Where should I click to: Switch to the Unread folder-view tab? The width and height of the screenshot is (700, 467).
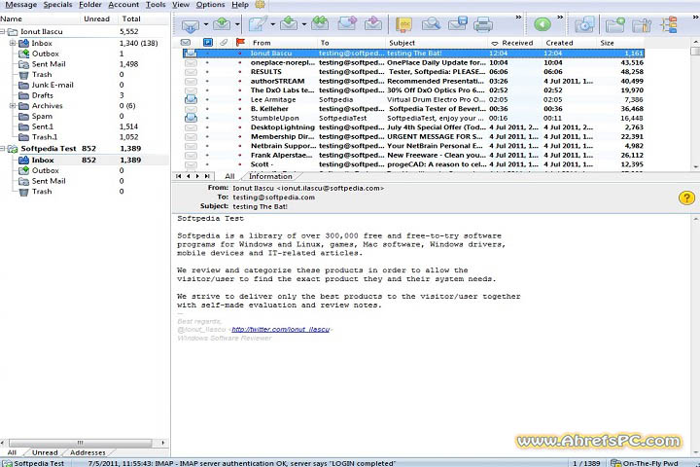point(45,452)
